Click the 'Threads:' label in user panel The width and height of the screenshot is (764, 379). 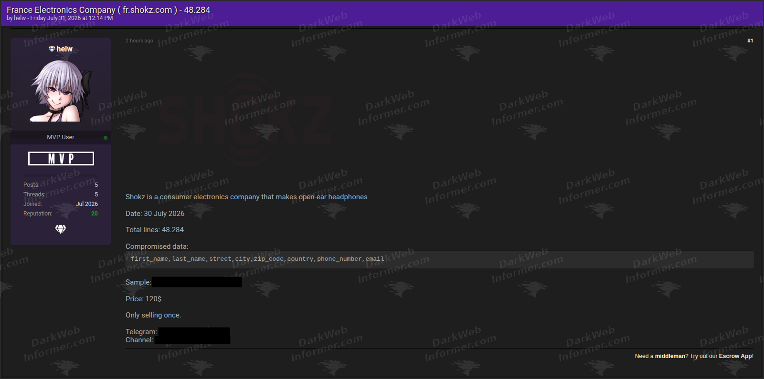coord(35,195)
